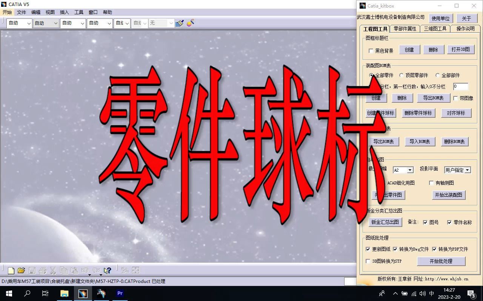The image size is (483, 301).
Task: Tick the 带图像 checkbox
Action: tap(456, 98)
